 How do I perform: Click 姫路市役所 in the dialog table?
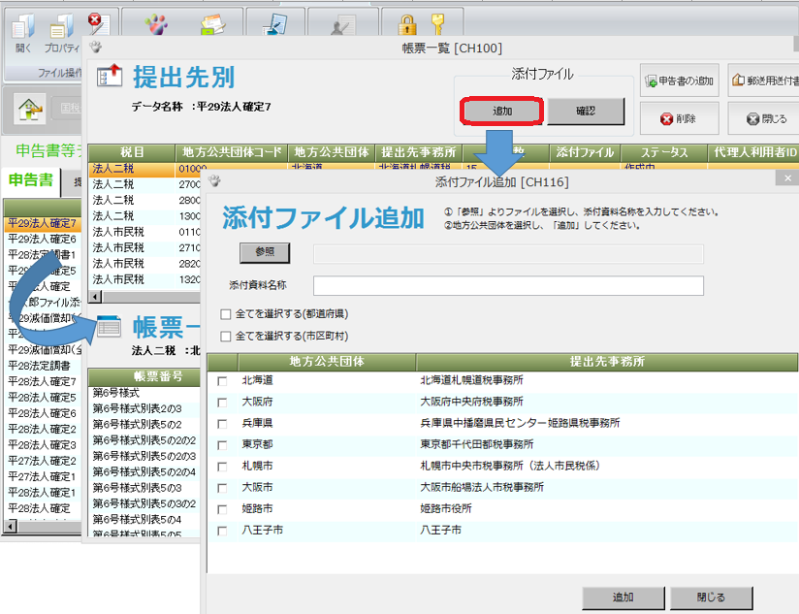click(446, 508)
